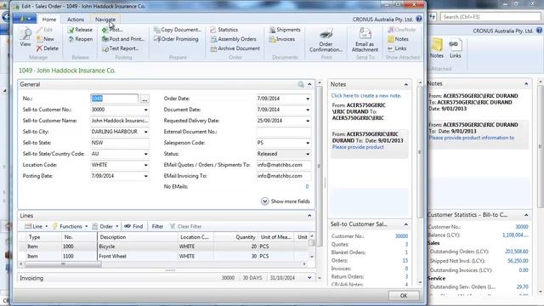Click External Document No. field
544x306 pixels.
point(284,132)
